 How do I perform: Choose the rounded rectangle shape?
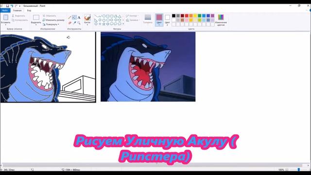point(112,16)
